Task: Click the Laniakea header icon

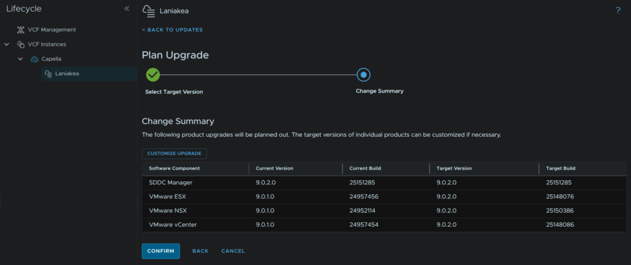Action: point(149,10)
